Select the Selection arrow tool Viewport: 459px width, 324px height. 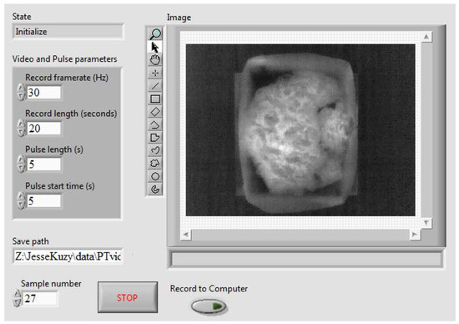tap(155, 47)
